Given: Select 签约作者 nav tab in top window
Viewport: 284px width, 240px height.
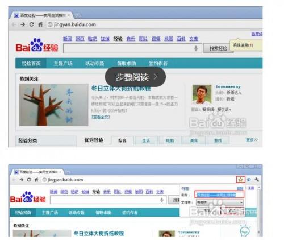Looking at the screenshot, I should tap(158, 63).
